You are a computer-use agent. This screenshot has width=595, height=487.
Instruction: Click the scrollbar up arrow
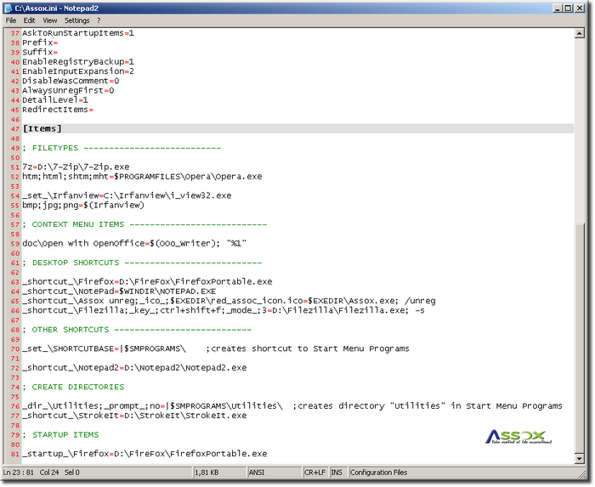[579, 33]
